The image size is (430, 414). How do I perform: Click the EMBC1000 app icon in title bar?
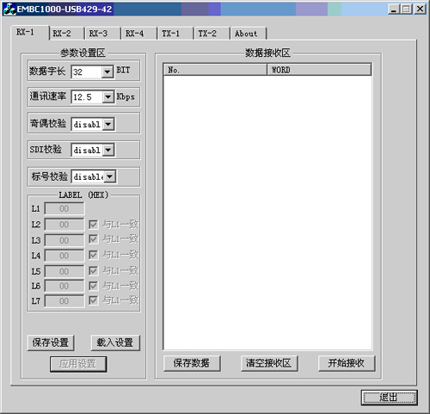(x=9, y=9)
